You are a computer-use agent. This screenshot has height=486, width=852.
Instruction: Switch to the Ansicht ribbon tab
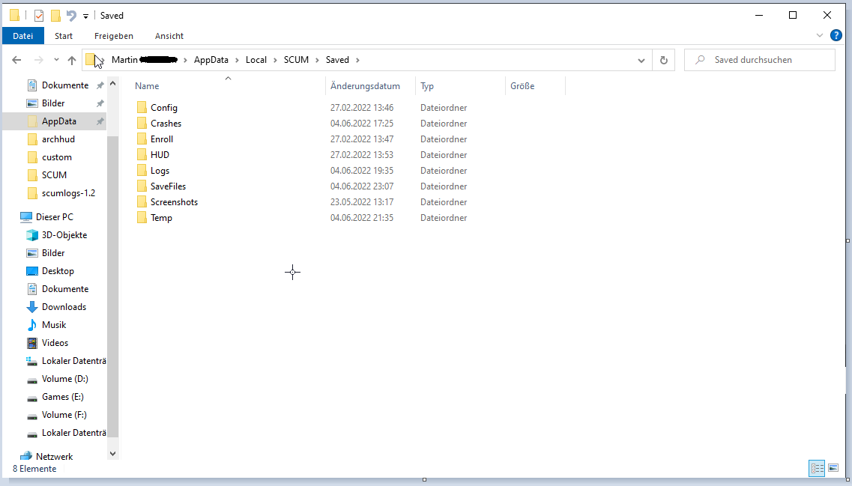(x=169, y=36)
